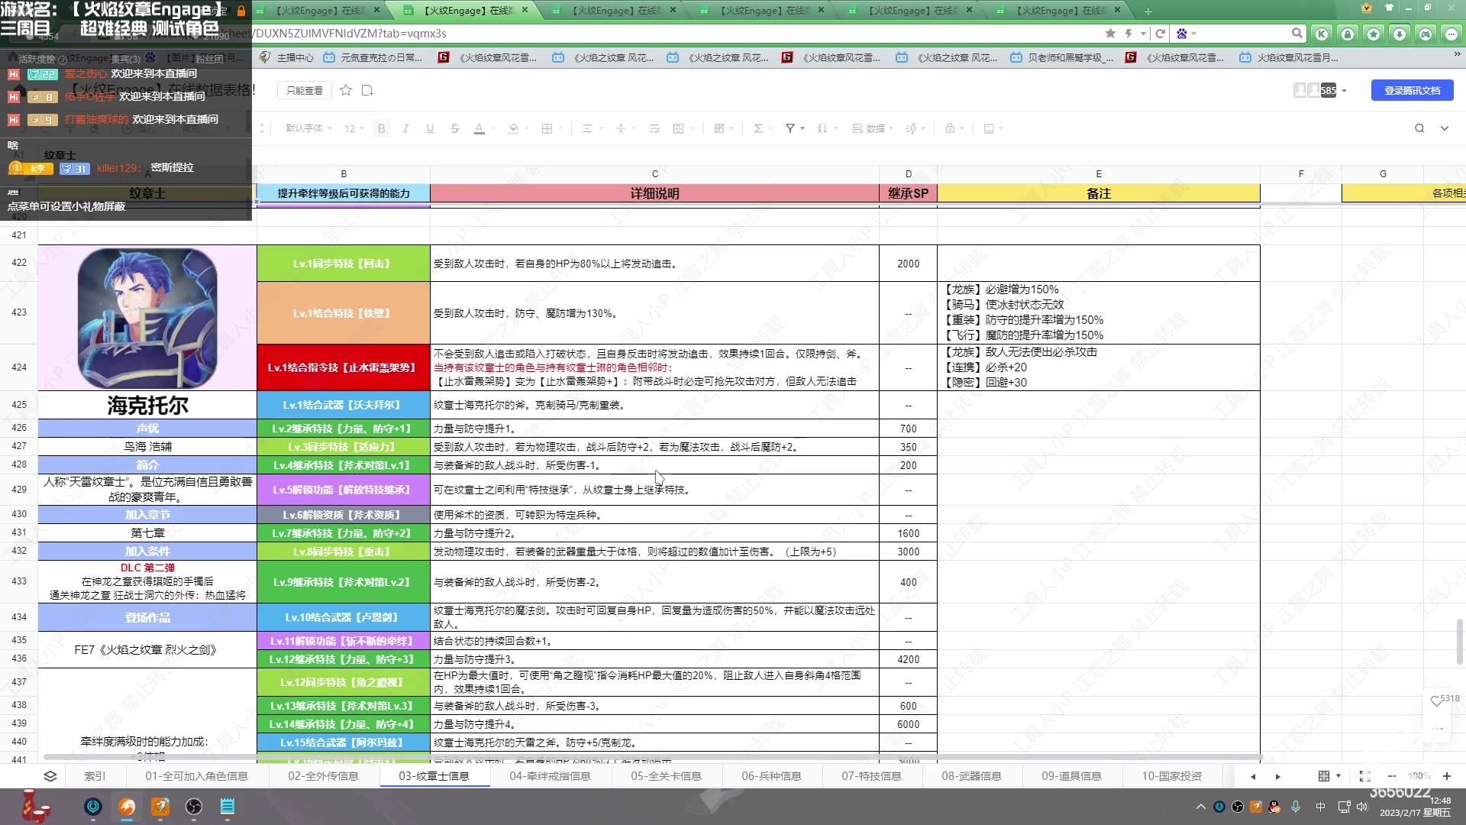Expand the filter dropdown arrow
This screenshot has height=825, width=1466.
802,128
